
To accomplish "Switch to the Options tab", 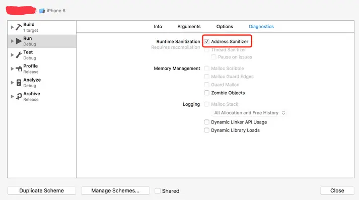I will point(225,27).
